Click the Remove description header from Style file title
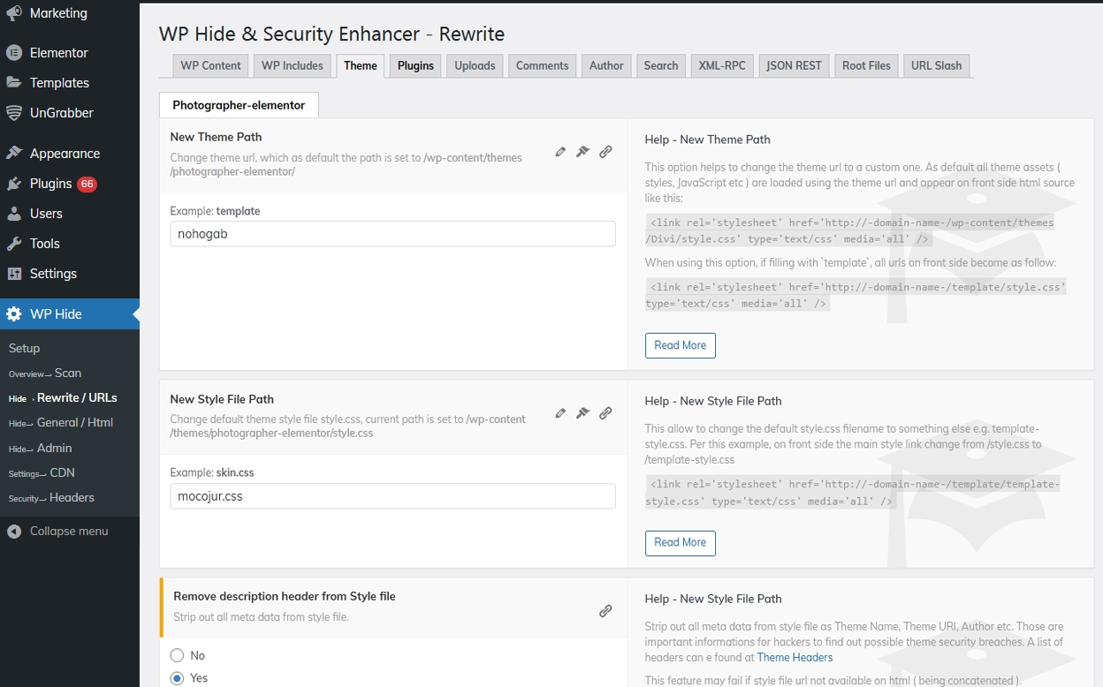1103x687 pixels. click(x=285, y=597)
